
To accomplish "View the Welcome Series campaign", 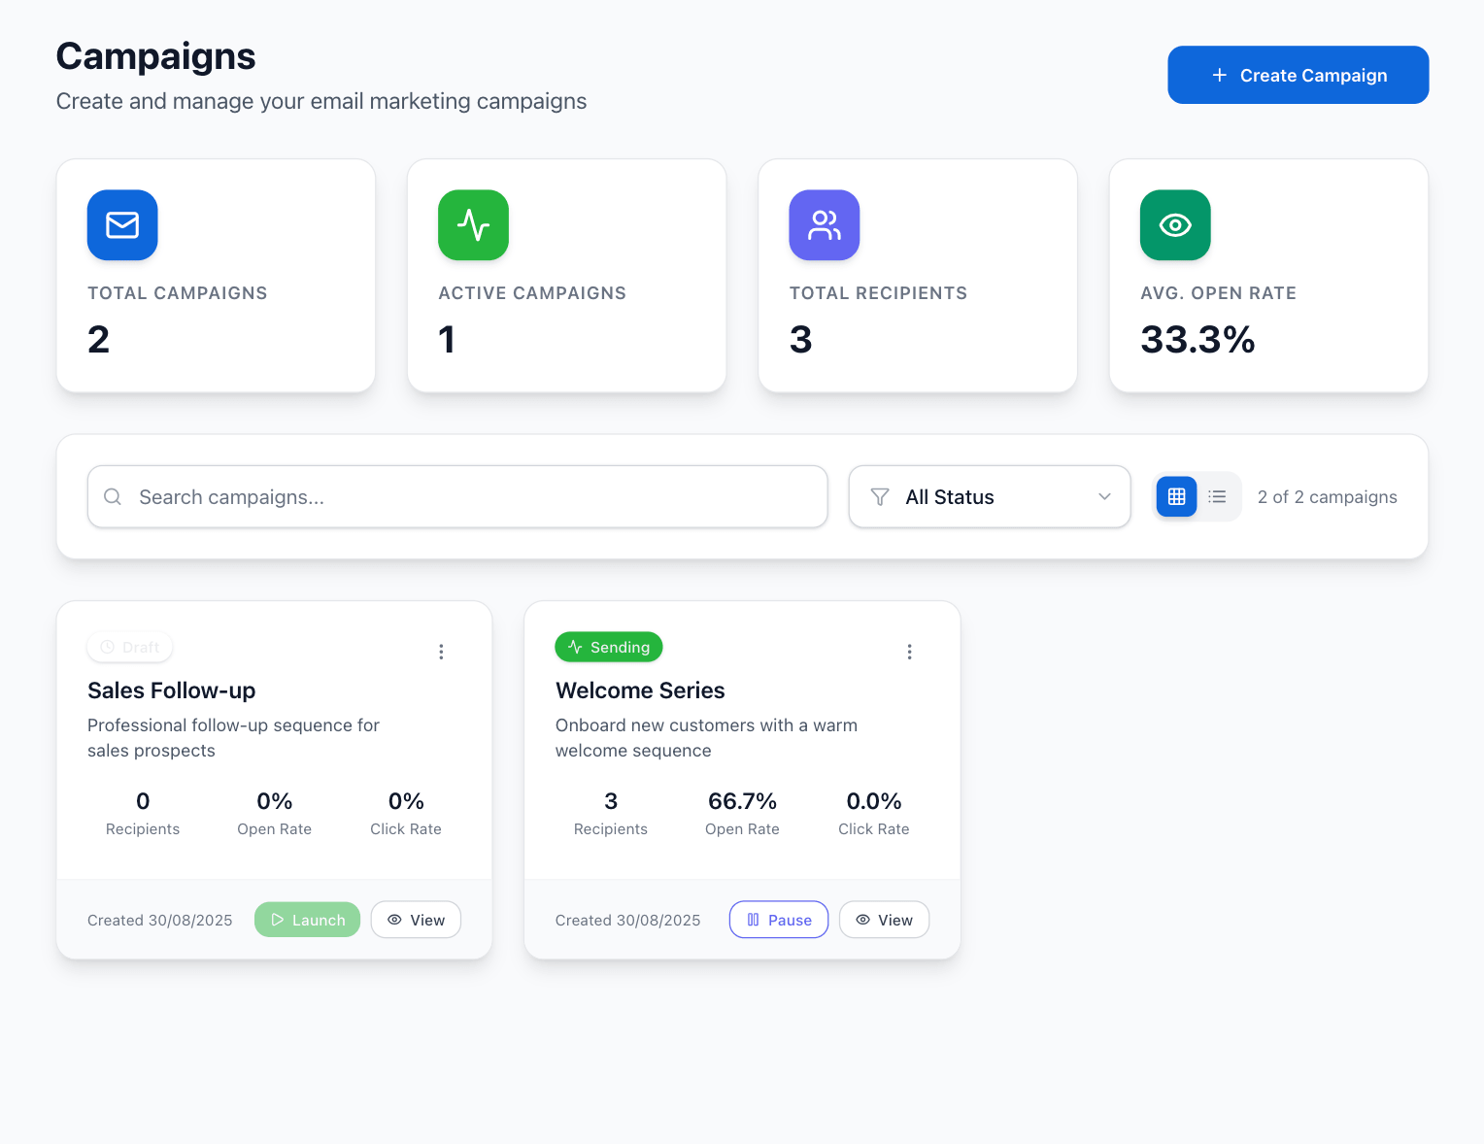I will click(x=884, y=920).
